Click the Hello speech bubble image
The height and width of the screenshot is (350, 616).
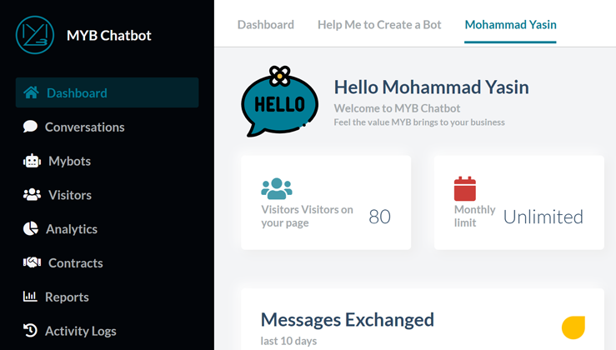[x=279, y=102]
